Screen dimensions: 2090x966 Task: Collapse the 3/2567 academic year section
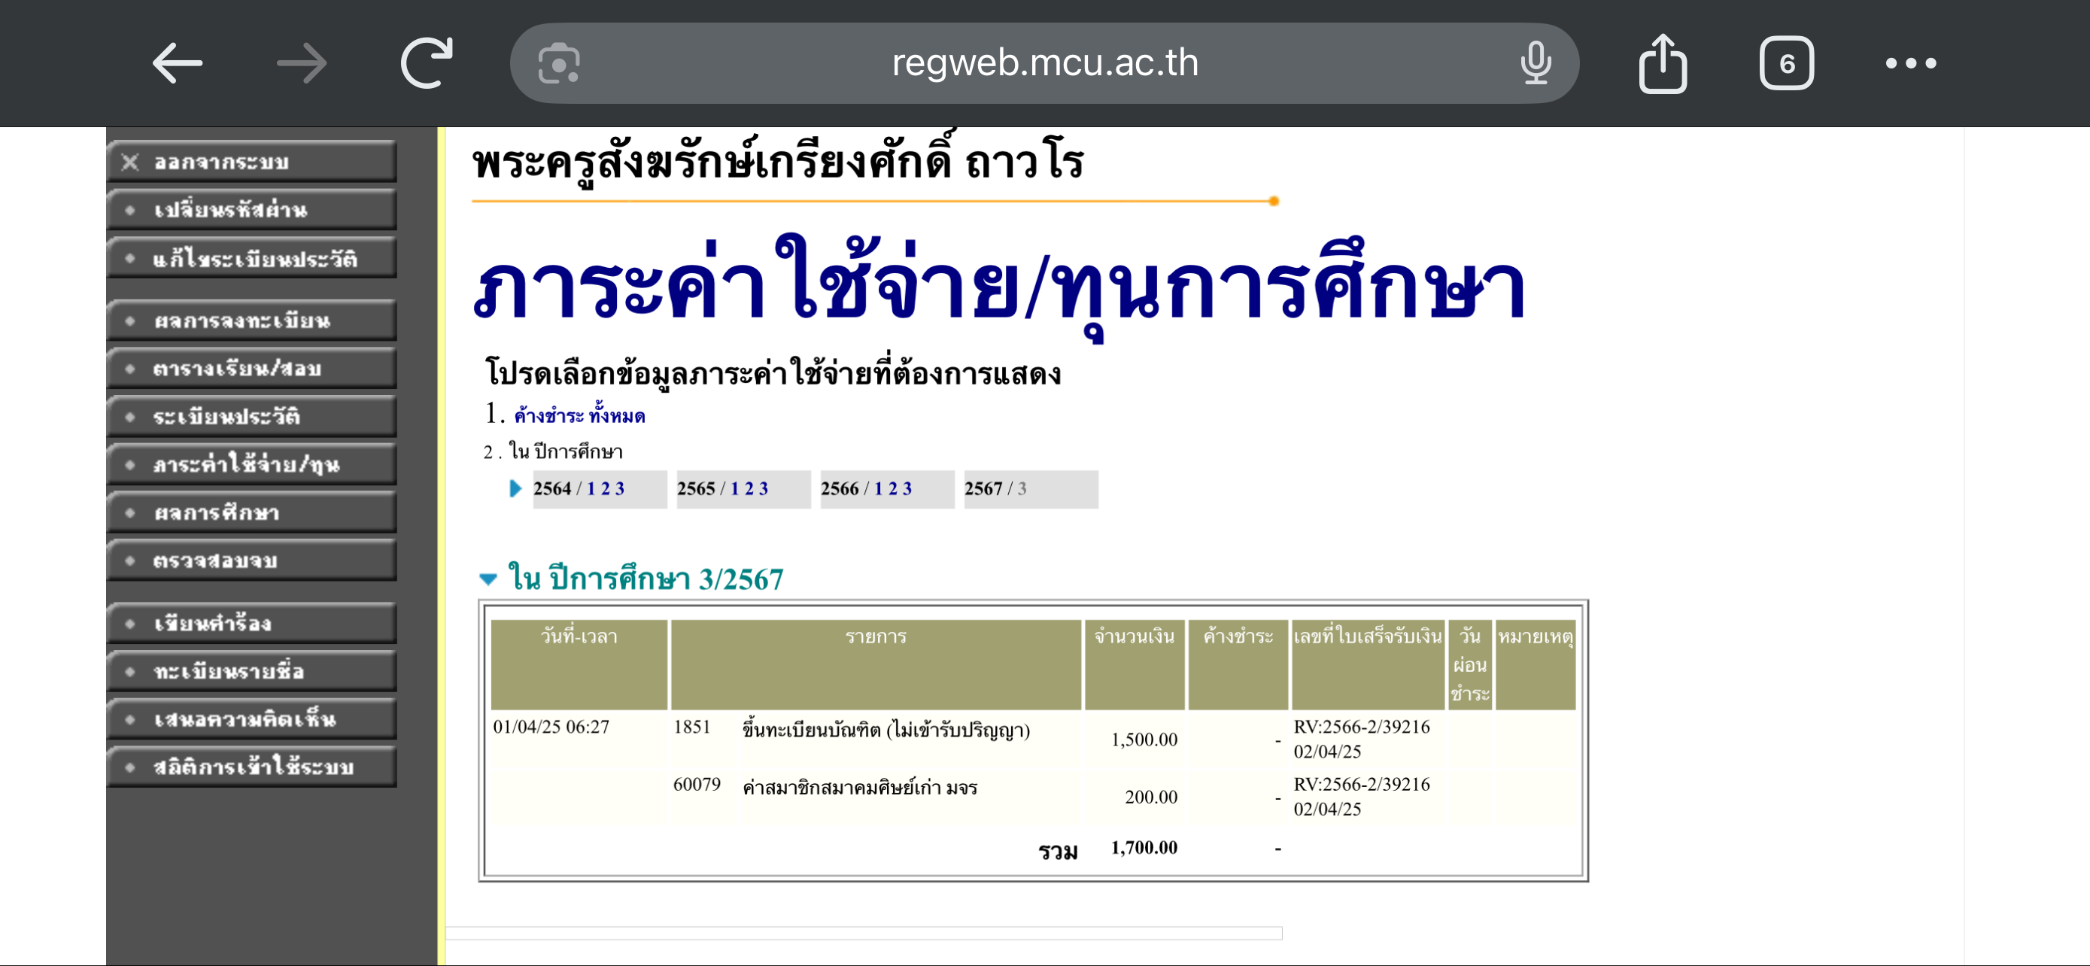tap(488, 579)
